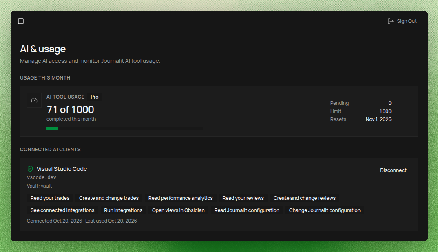Click the '71 of 1000' usage count
The width and height of the screenshot is (438, 252).
pos(71,110)
